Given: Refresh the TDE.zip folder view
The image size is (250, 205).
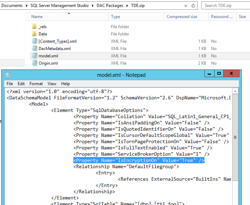Looking at the screenshot, I should pos(193,6).
